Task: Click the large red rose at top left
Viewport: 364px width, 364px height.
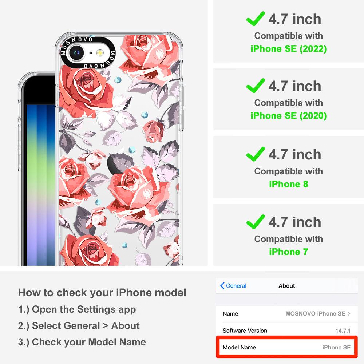Action: pyautogui.click(x=85, y=91)
